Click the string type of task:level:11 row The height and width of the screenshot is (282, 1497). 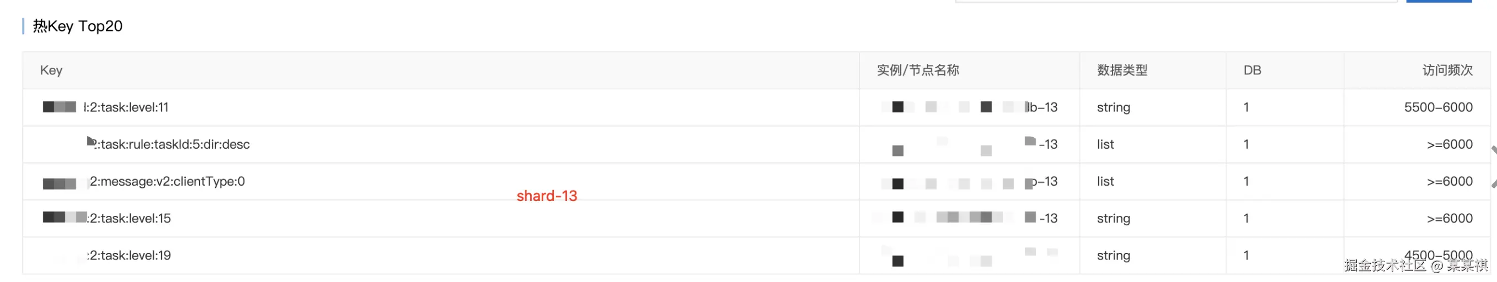pyautogui.click(x=1113, y=107)
